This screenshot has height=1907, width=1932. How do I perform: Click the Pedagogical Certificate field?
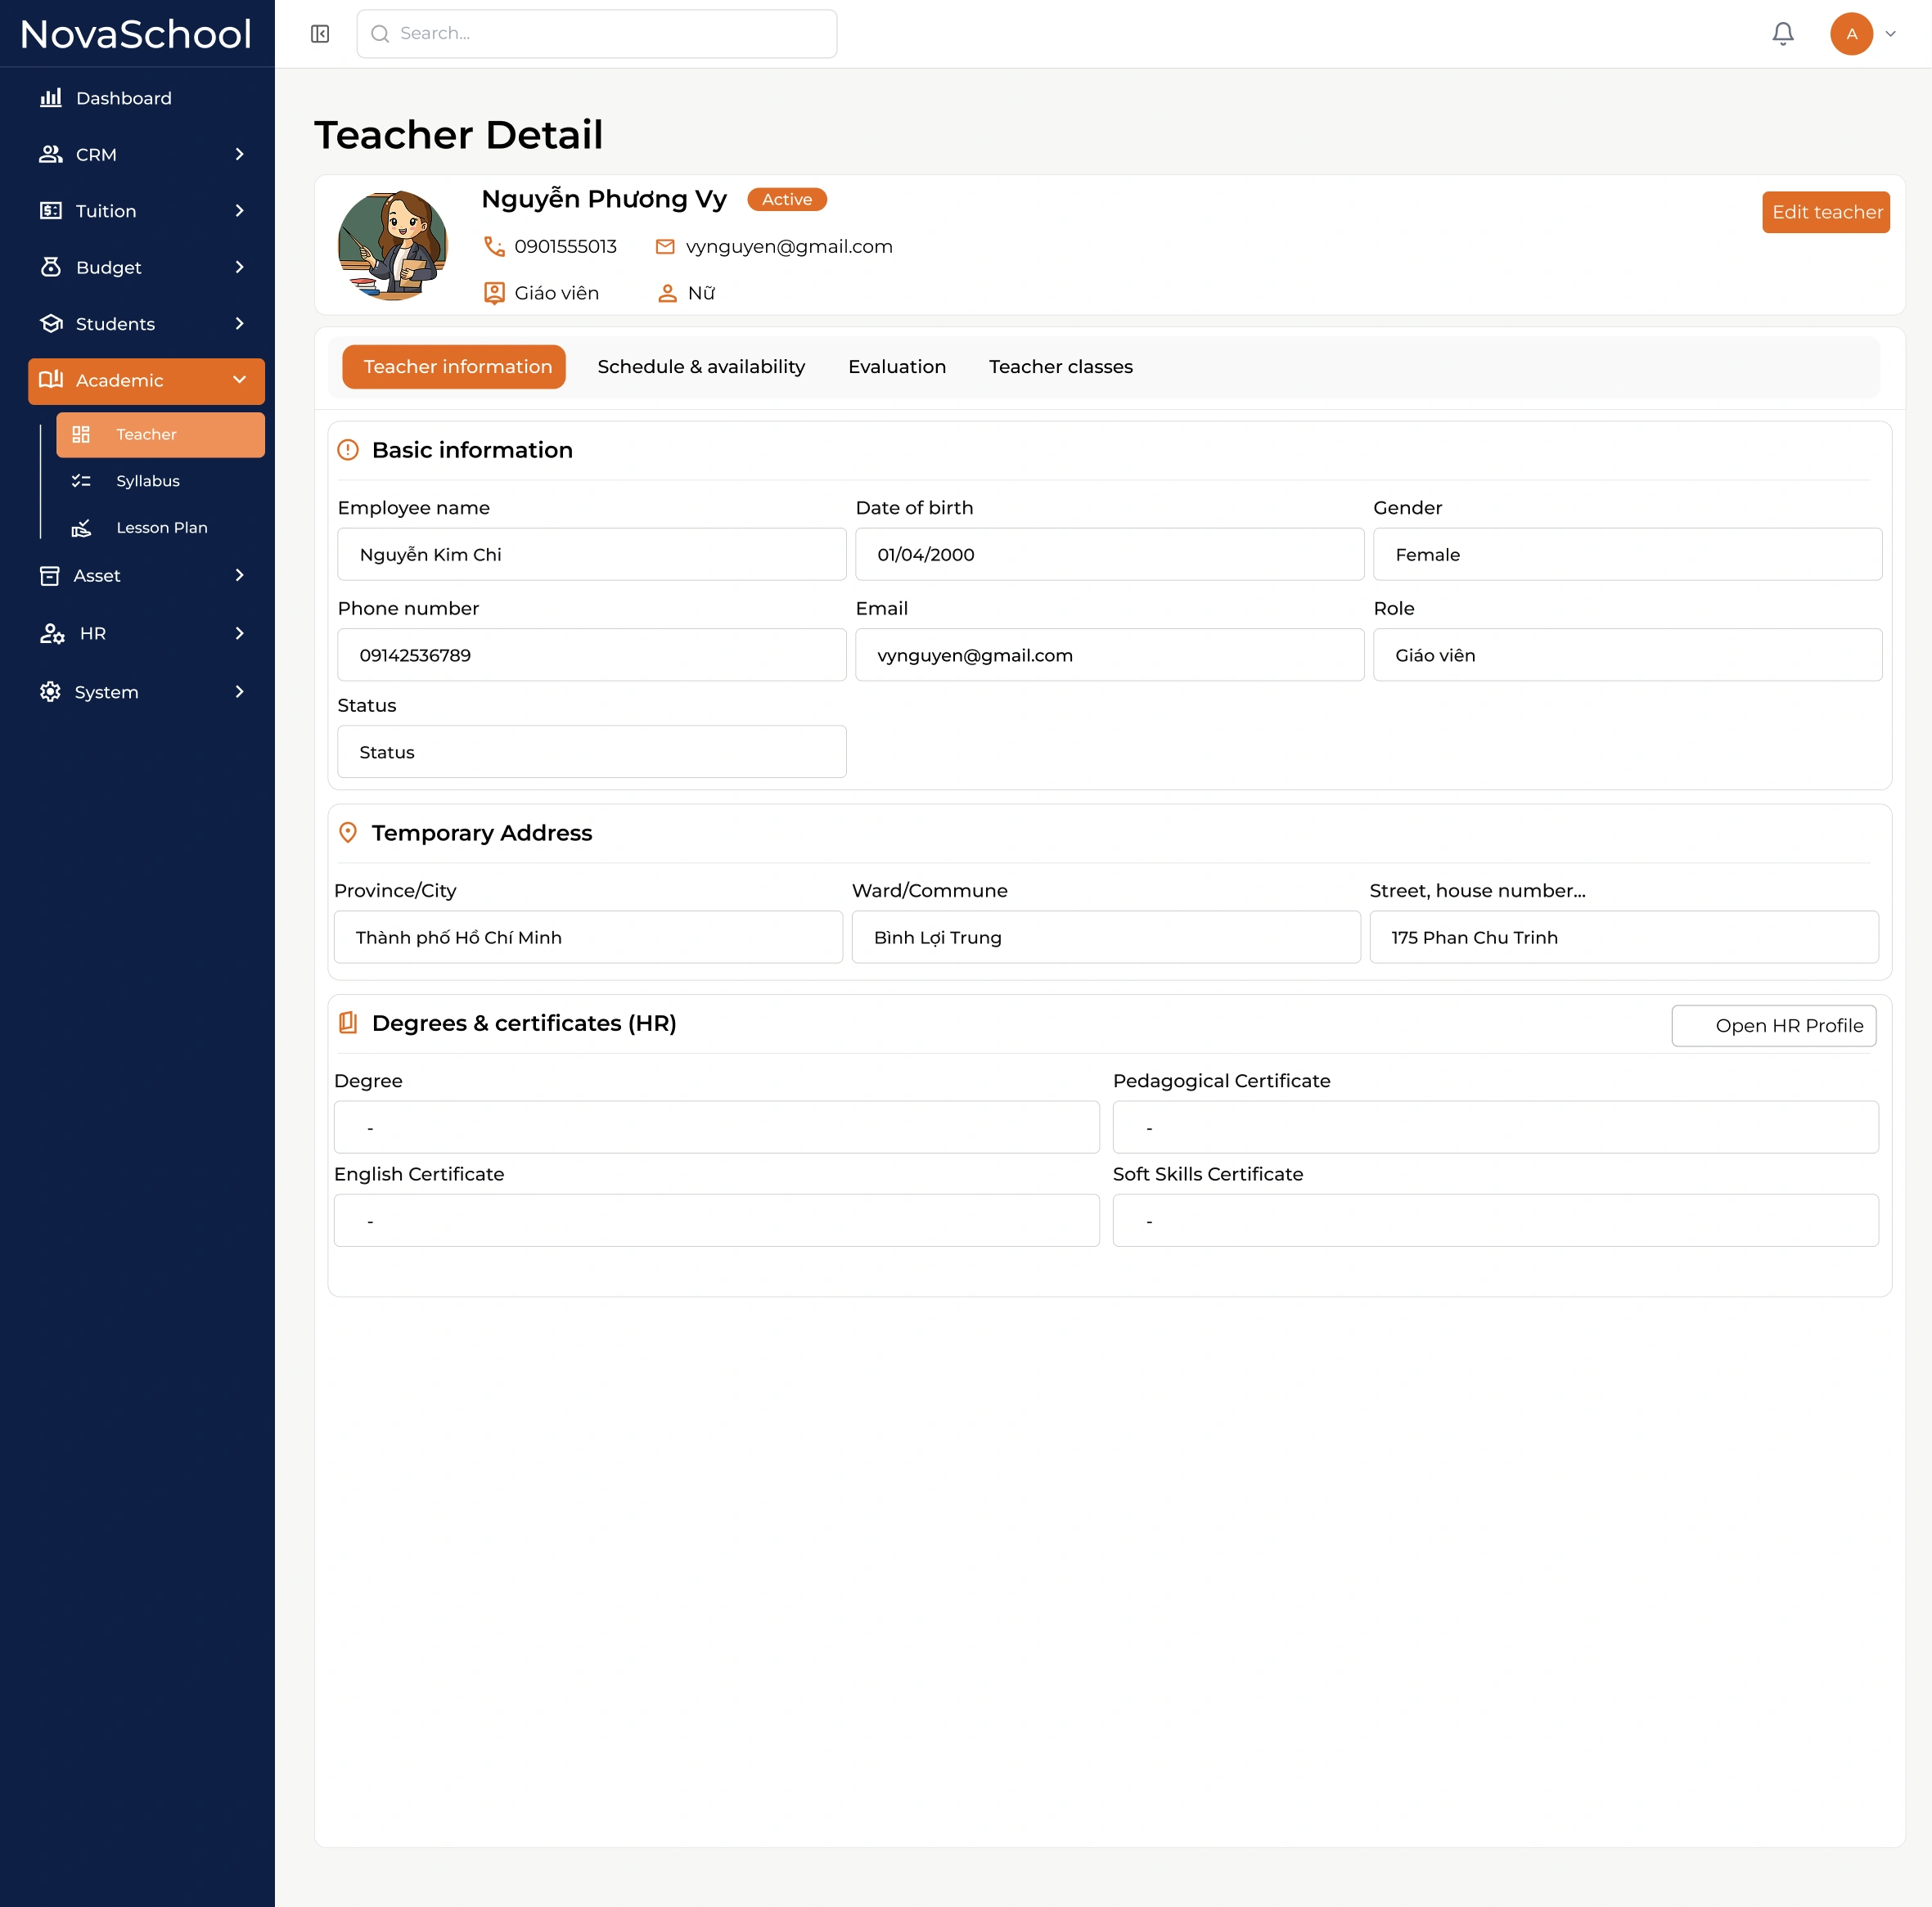pyautogui.click(x=1496, y=1127)
